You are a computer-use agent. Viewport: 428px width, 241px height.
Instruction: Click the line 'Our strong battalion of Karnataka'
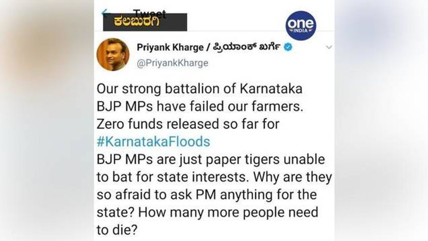point(199,89)
